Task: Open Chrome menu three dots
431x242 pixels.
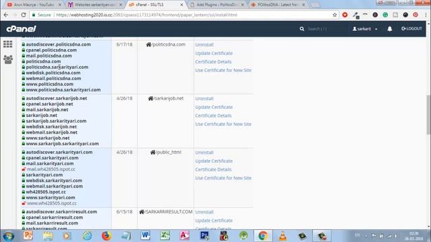Action: pos(426,15)
